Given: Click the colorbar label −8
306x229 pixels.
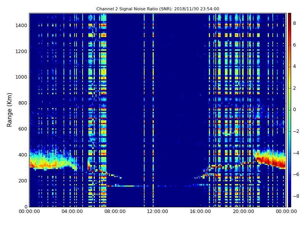Looking at the screenshot, I should click(x=296, y=196).
